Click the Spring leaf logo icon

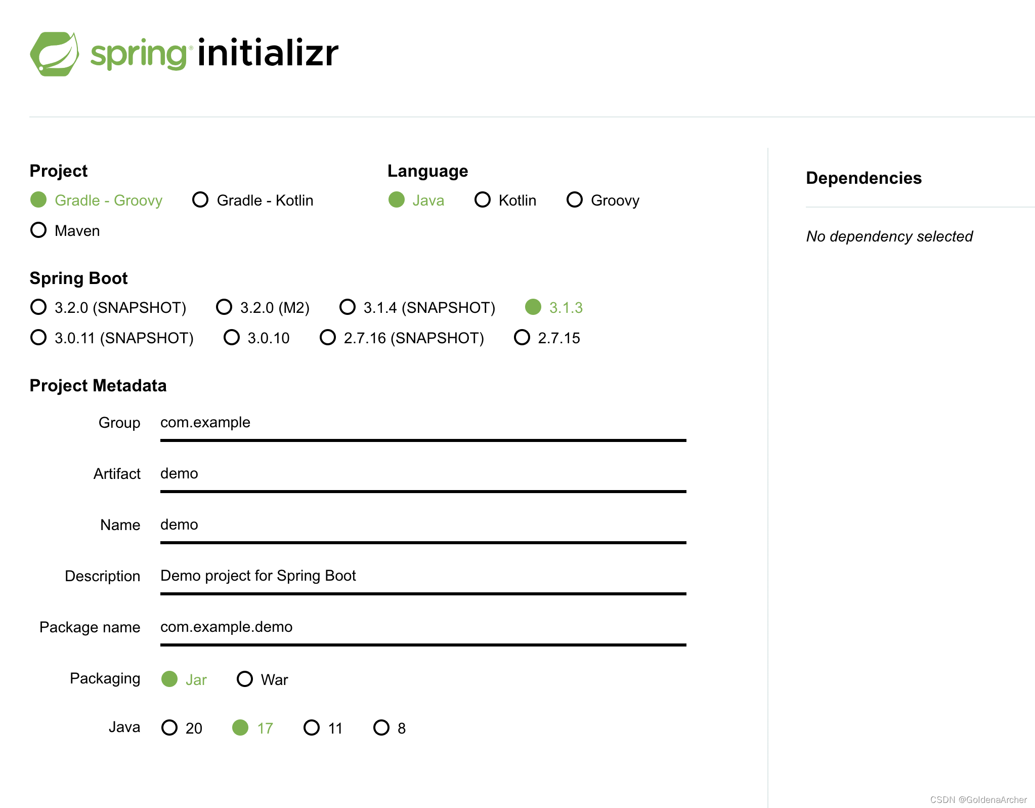[x=55, y=54]
